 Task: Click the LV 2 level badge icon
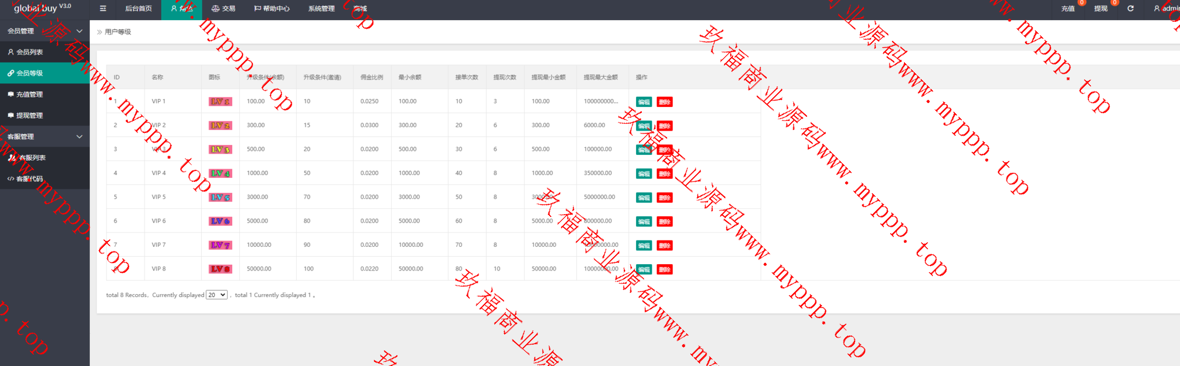point(220,125)
